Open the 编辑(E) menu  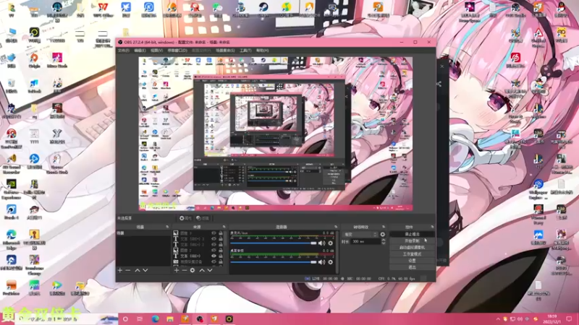140,51
